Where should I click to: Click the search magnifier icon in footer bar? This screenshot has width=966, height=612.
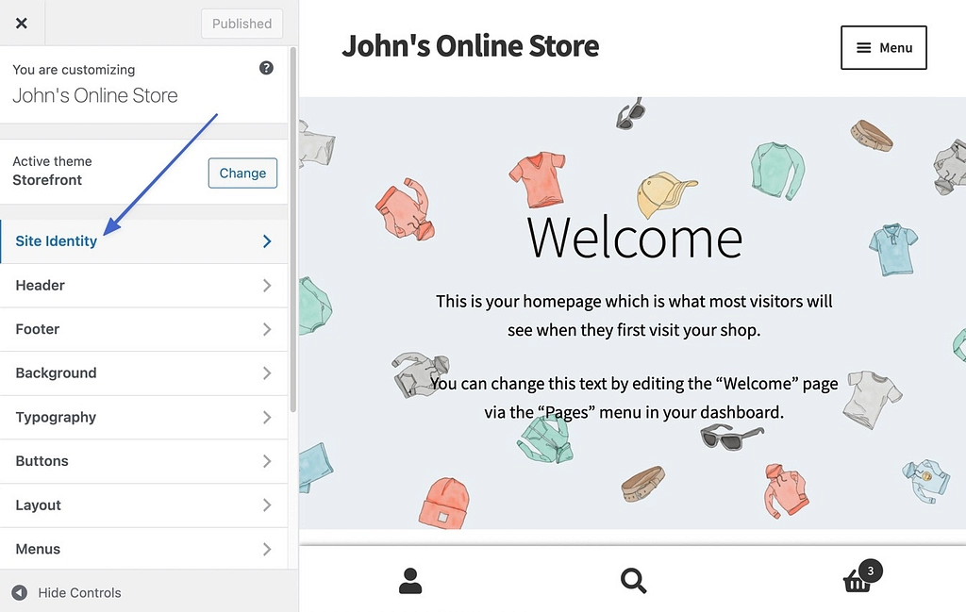pos(633,581)
